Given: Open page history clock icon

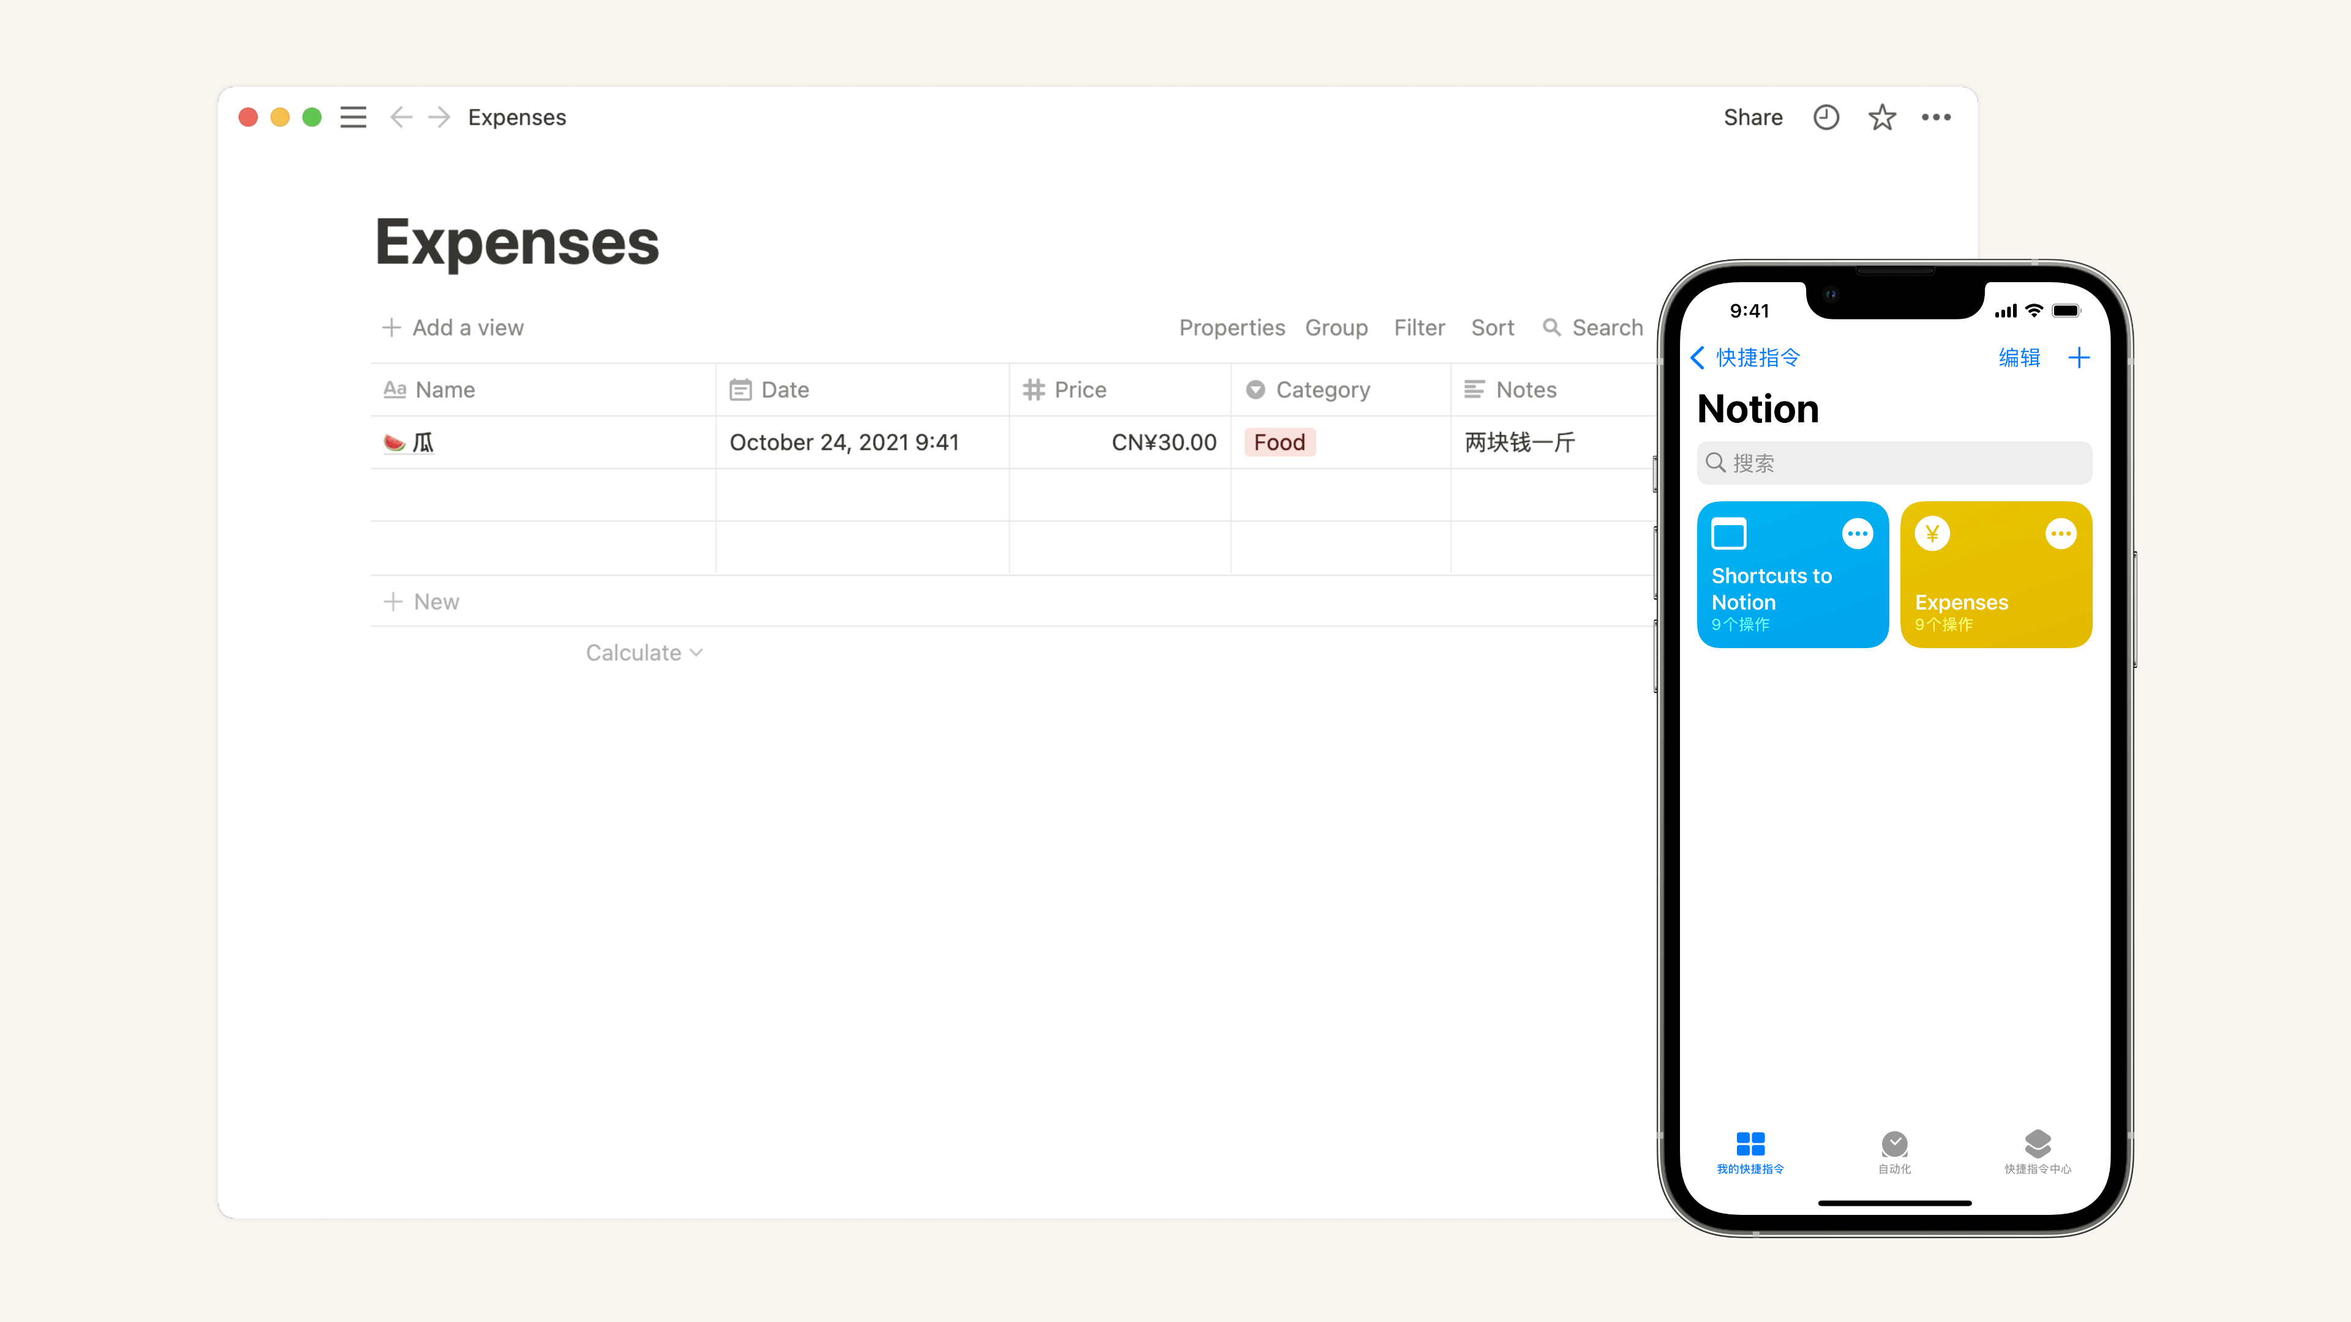Looking at the screenshot, I should 1825,118.
